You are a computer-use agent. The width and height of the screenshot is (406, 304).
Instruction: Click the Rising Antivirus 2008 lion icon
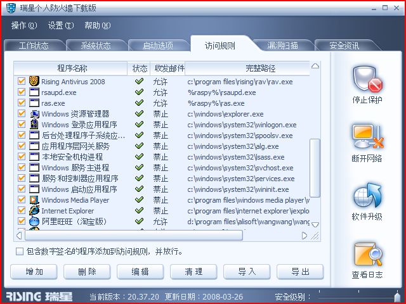34,81
